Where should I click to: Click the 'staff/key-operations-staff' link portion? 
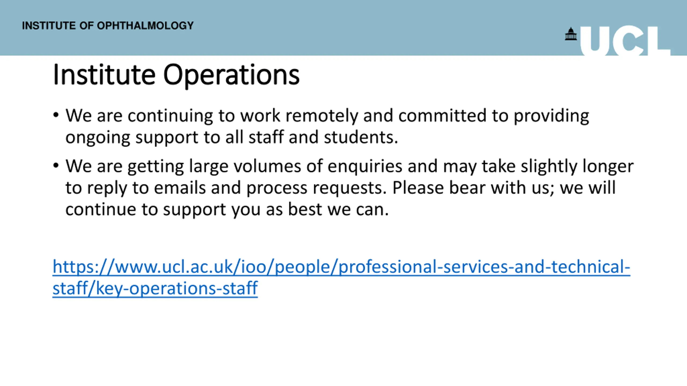pyautogui.click(x=155, y=288)
